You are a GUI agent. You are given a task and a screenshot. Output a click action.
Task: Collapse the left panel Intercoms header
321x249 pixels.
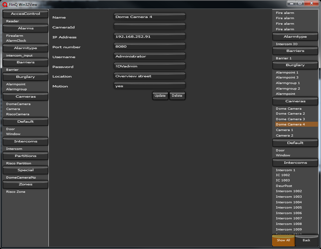coord(26,141)
